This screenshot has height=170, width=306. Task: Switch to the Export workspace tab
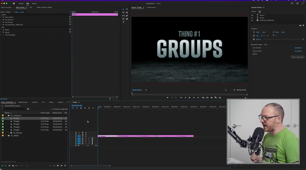coord(34,3)
